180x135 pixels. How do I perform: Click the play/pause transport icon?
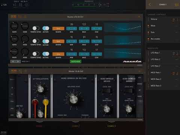[x=21, y=5]
